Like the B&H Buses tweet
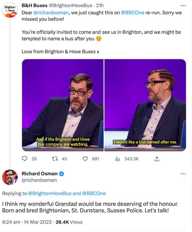 coord(85,159)
